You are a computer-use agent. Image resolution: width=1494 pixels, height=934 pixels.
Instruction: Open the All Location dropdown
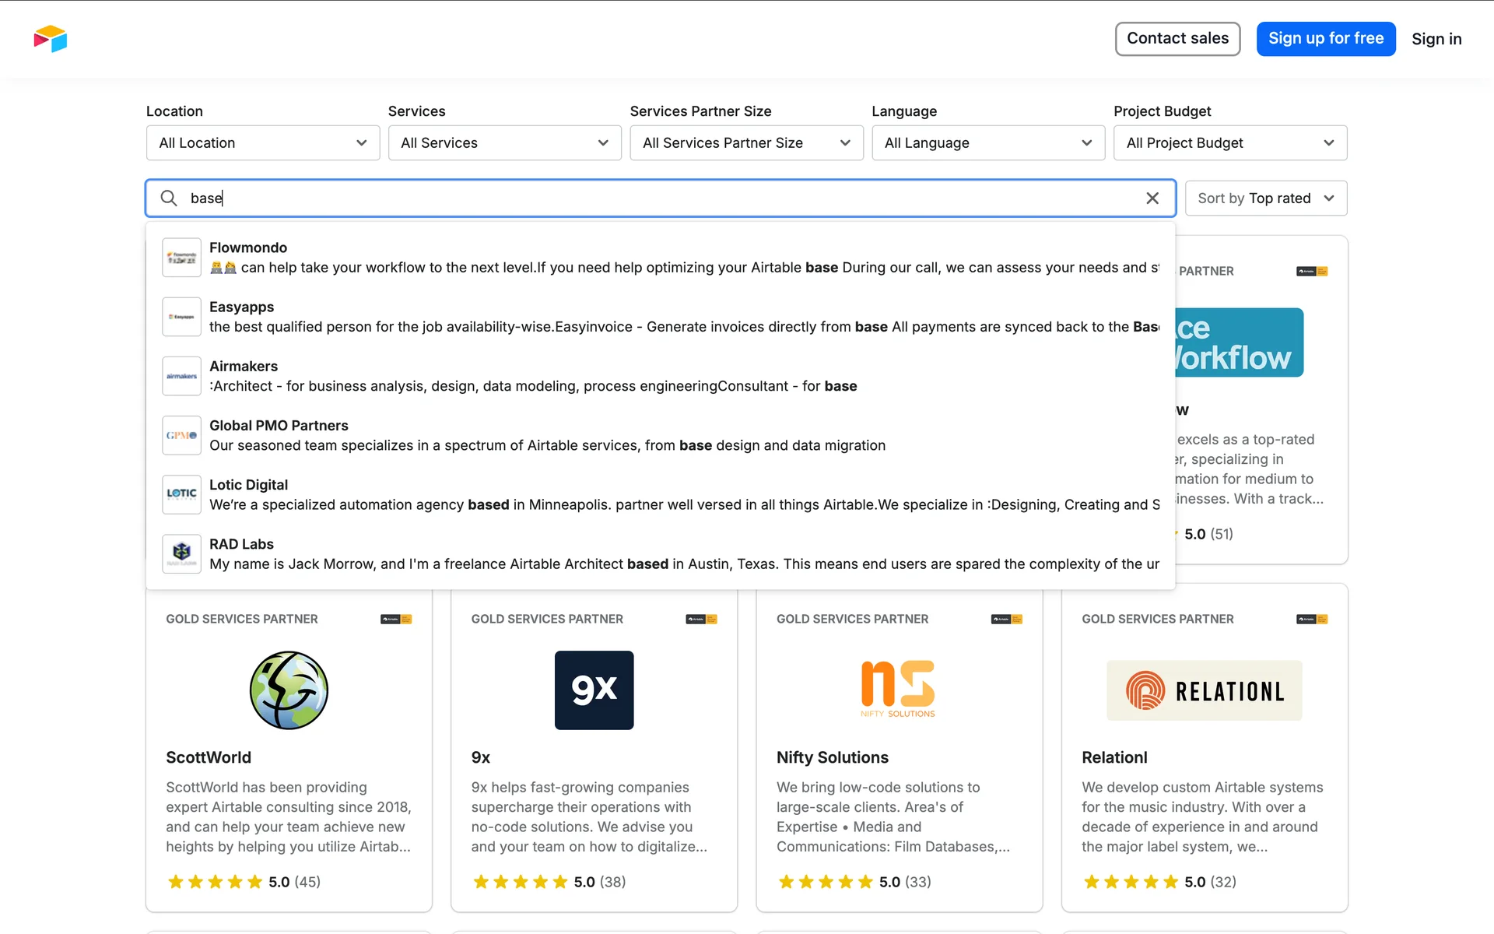(x=263, y=143)
